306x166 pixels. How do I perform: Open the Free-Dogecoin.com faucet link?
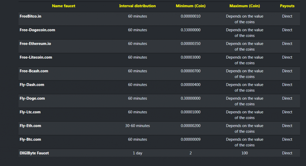37,30
